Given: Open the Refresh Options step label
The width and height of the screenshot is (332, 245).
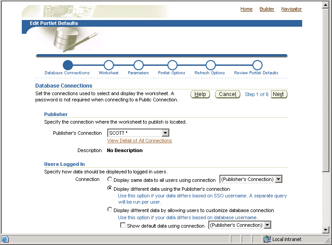Looking at the screenshot, I should click(210, 73).
